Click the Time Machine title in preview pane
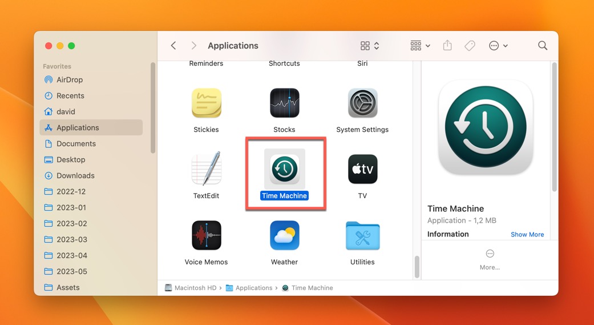Viewport: 594px width, 325px height. (456, 208)
